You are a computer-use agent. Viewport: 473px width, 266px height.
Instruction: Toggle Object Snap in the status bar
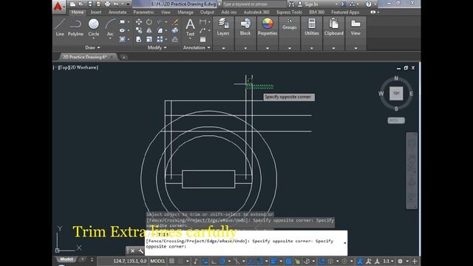pos(259,261)
